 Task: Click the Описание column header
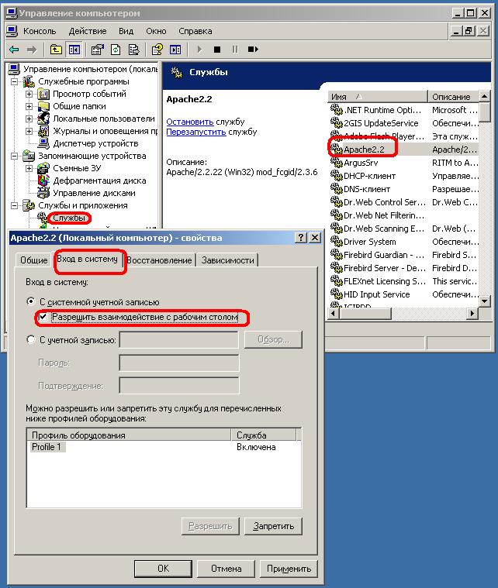[453, 97]
